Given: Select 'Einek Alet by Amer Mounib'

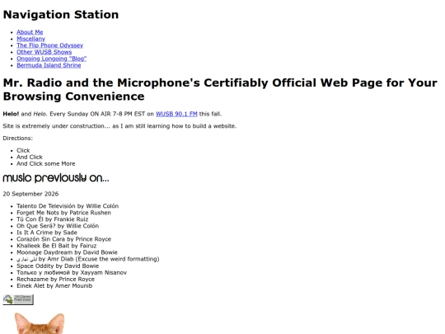Looking at the screenshot, I should coord(54,285).
